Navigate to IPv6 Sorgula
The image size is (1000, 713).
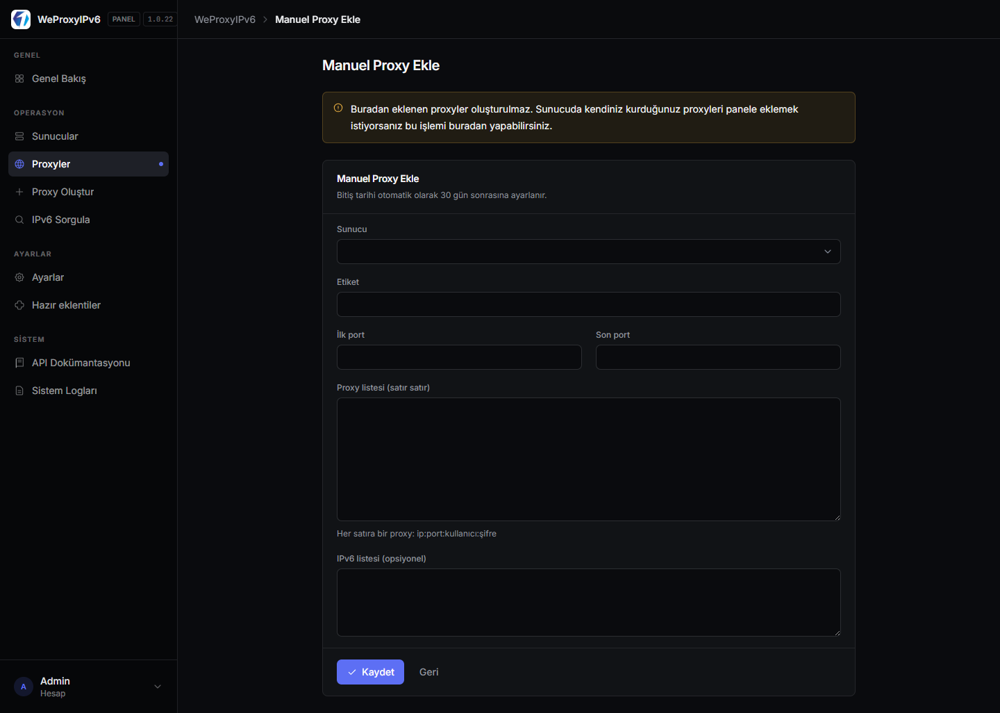[x=88, y=220]
